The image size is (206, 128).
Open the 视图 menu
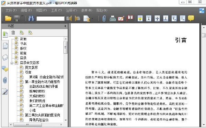(x=41, y=10)
